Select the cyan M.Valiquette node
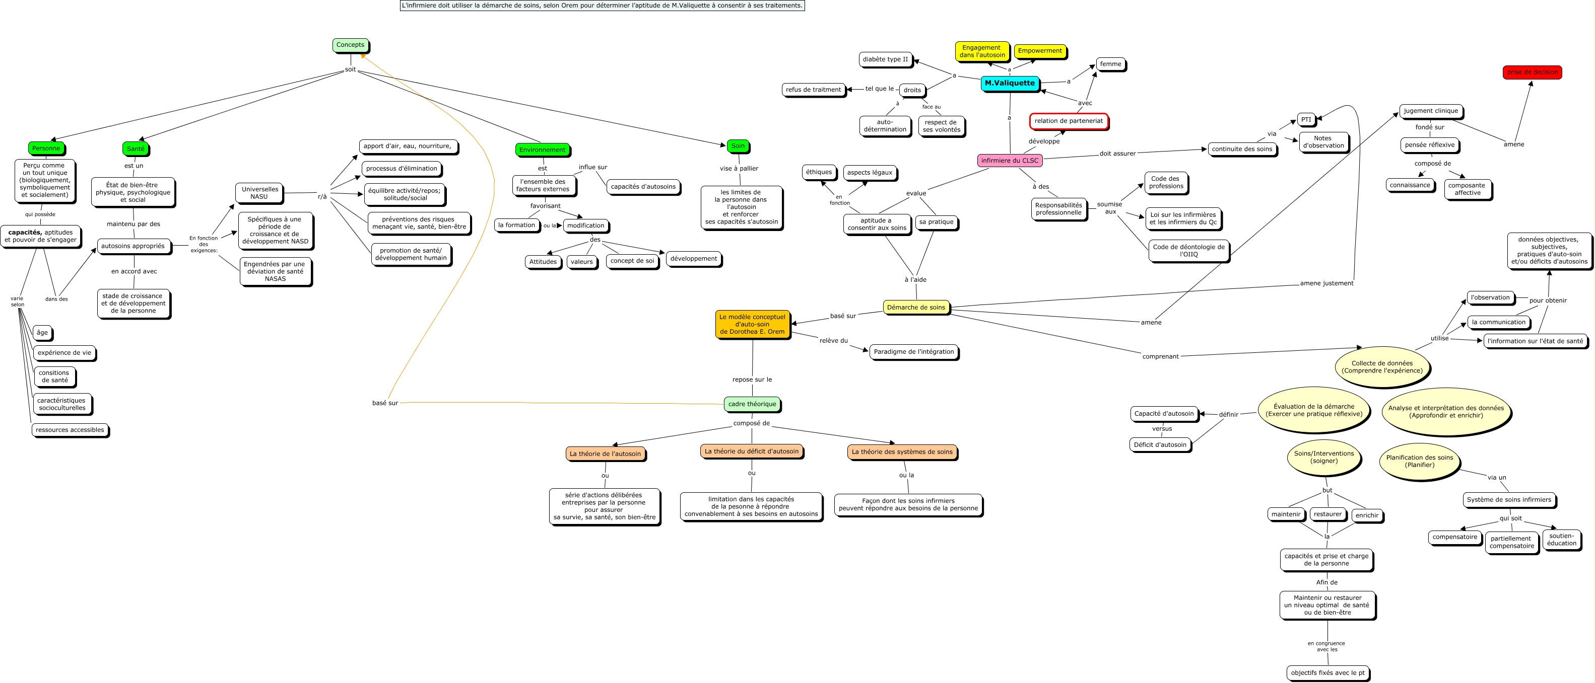The width and height of the screenshot is (1595, 683). [x=1009, y=83]
